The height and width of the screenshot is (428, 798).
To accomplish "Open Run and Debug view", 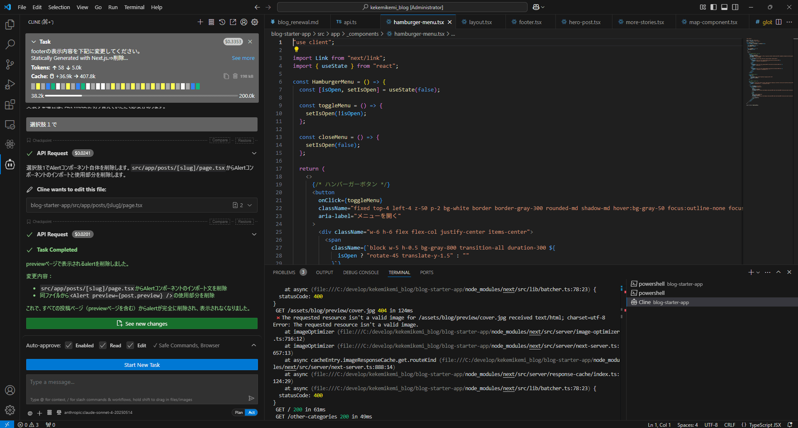I will pyautogui.click(x=10, y=84).
